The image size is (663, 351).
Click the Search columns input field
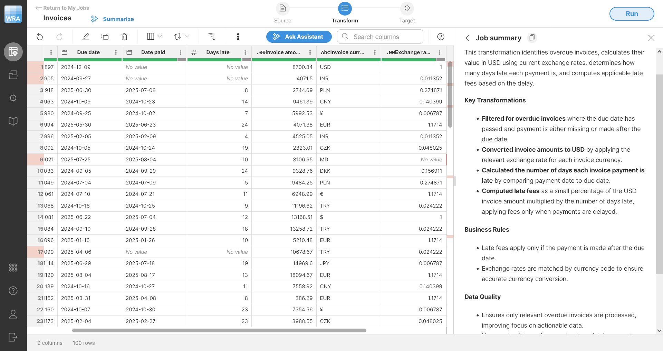[x=380, y=37]
